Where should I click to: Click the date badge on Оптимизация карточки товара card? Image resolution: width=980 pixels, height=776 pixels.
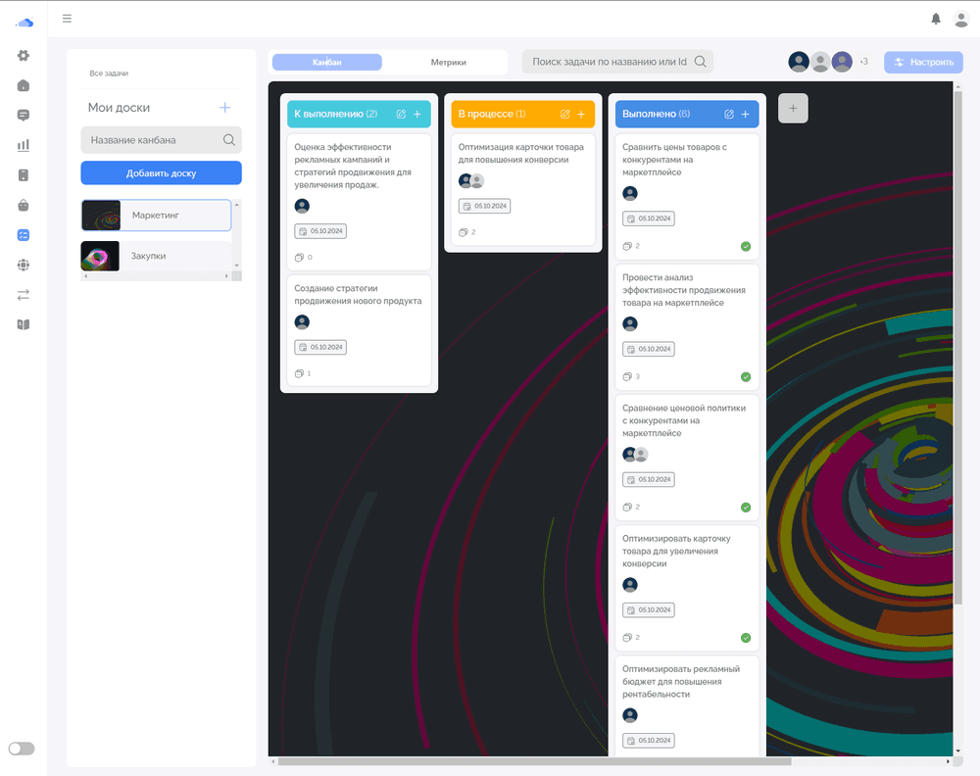point(484,206)
